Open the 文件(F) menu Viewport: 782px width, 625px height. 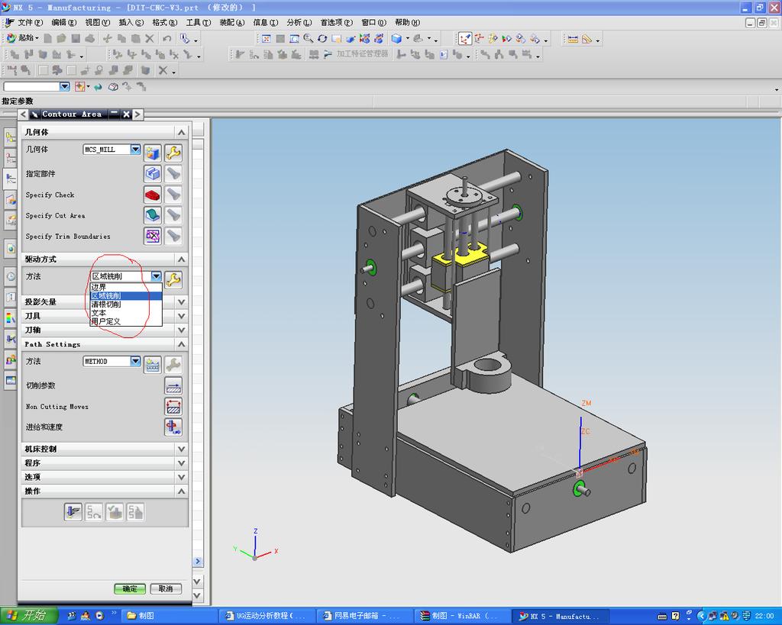click(x=30, y=22)
